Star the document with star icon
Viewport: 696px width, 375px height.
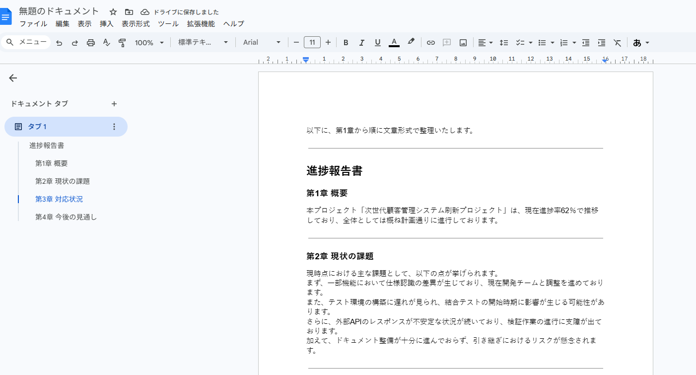113,12
